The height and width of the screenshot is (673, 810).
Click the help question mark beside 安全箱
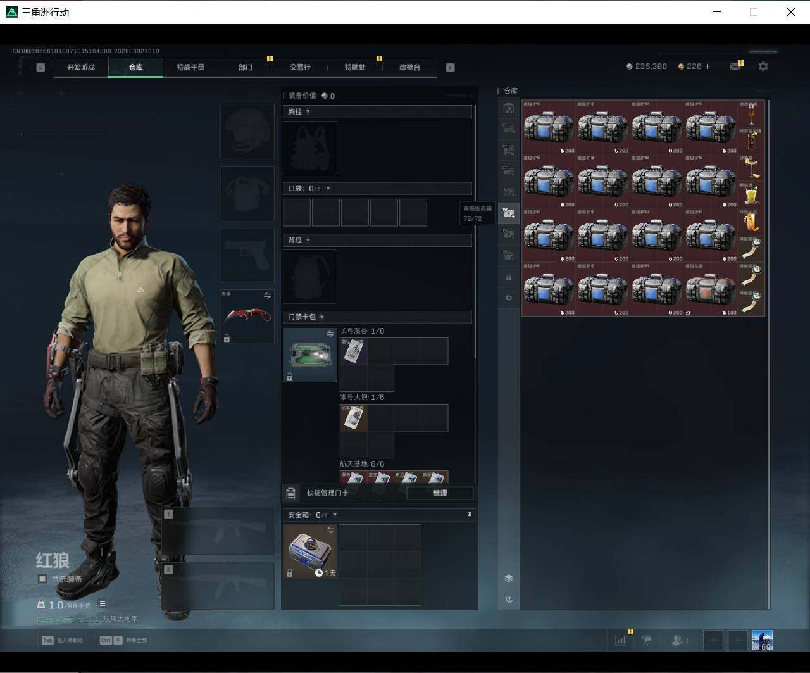pos(335,515)
